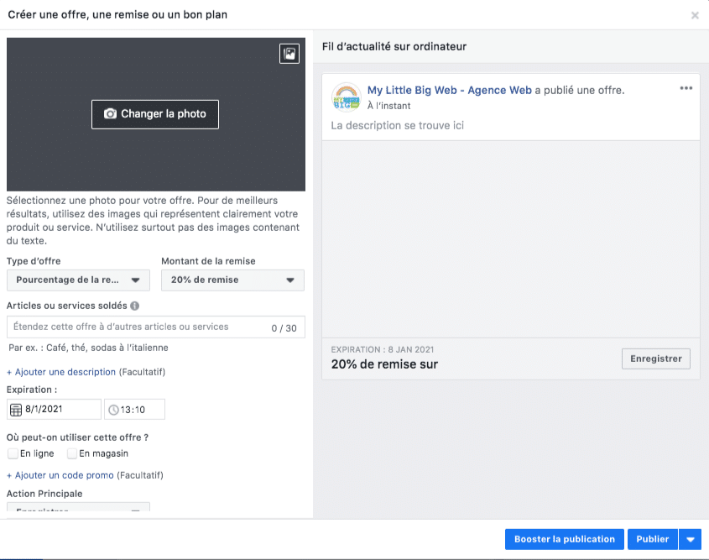Click the Booster la publication button
This screenshot has height=560, width=709.
(x=565, y=539)
